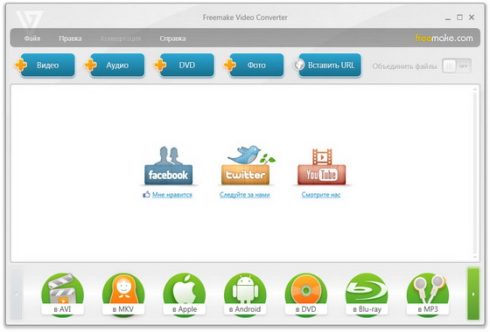Screen dimensions: 490x332
Task: Follow the Следуйте за нами link
Action: click(245, 195)
